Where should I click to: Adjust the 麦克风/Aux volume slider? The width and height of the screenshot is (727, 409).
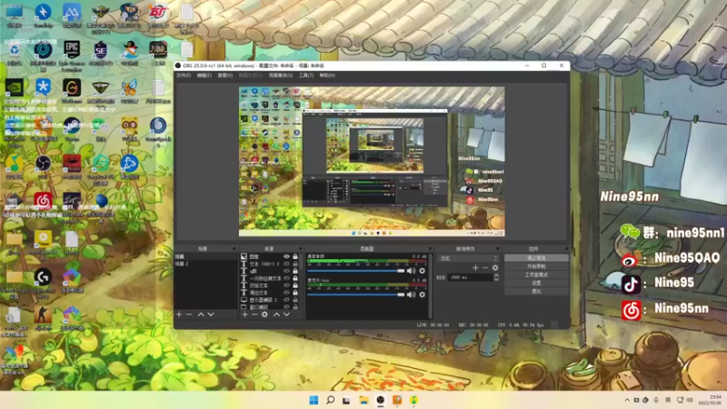355,294
